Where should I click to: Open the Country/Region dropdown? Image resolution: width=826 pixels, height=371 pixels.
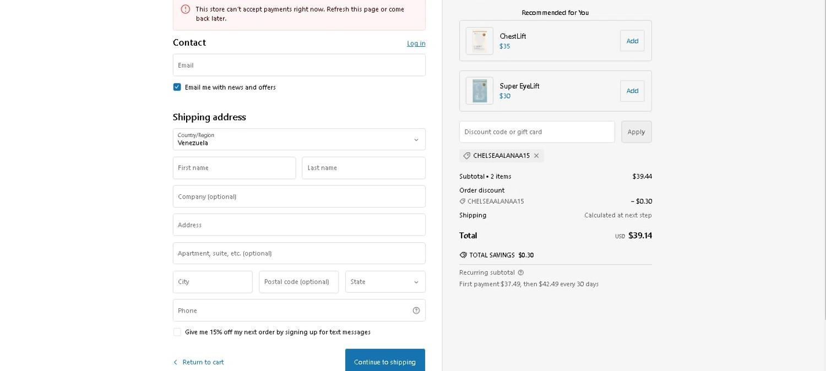point(299,139)
